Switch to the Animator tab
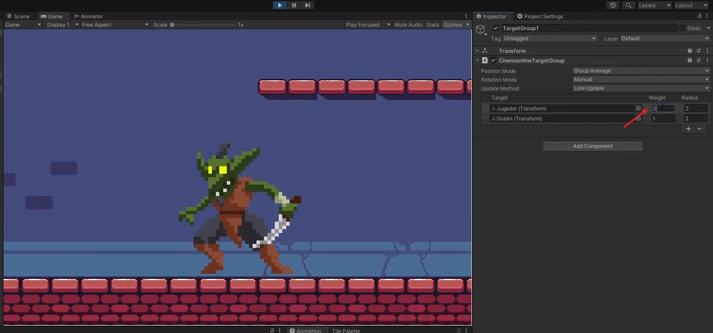713x333 pixels. [89, 16]
